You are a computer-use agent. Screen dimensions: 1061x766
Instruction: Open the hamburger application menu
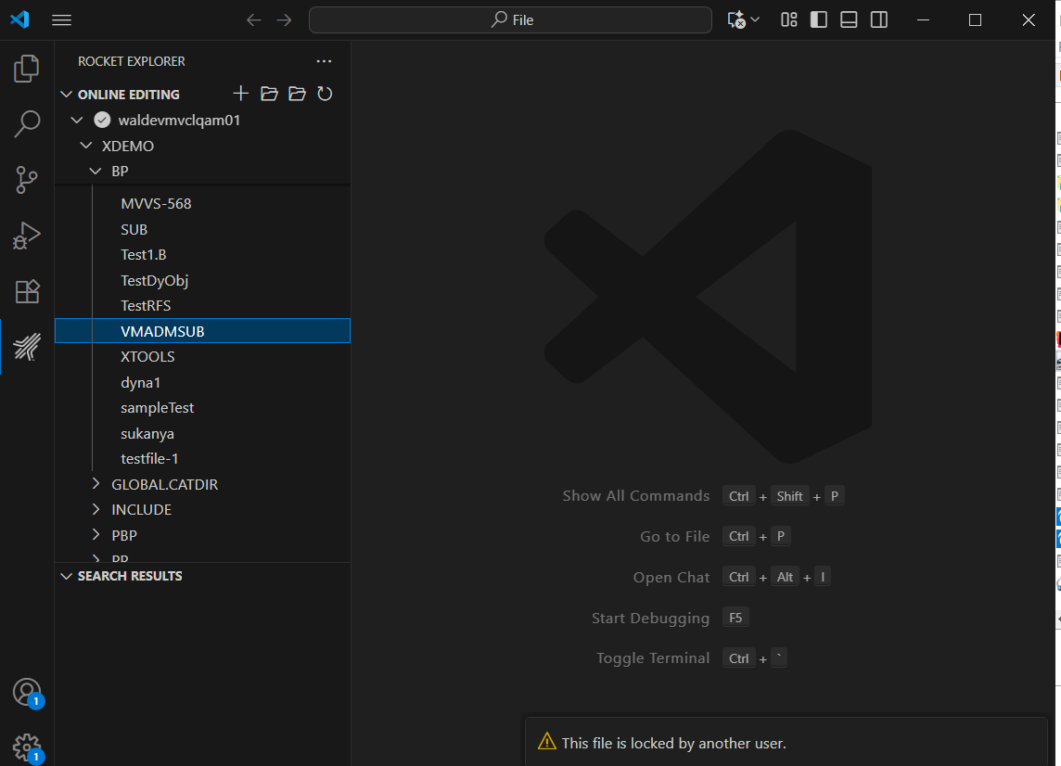tap(62, 19)
